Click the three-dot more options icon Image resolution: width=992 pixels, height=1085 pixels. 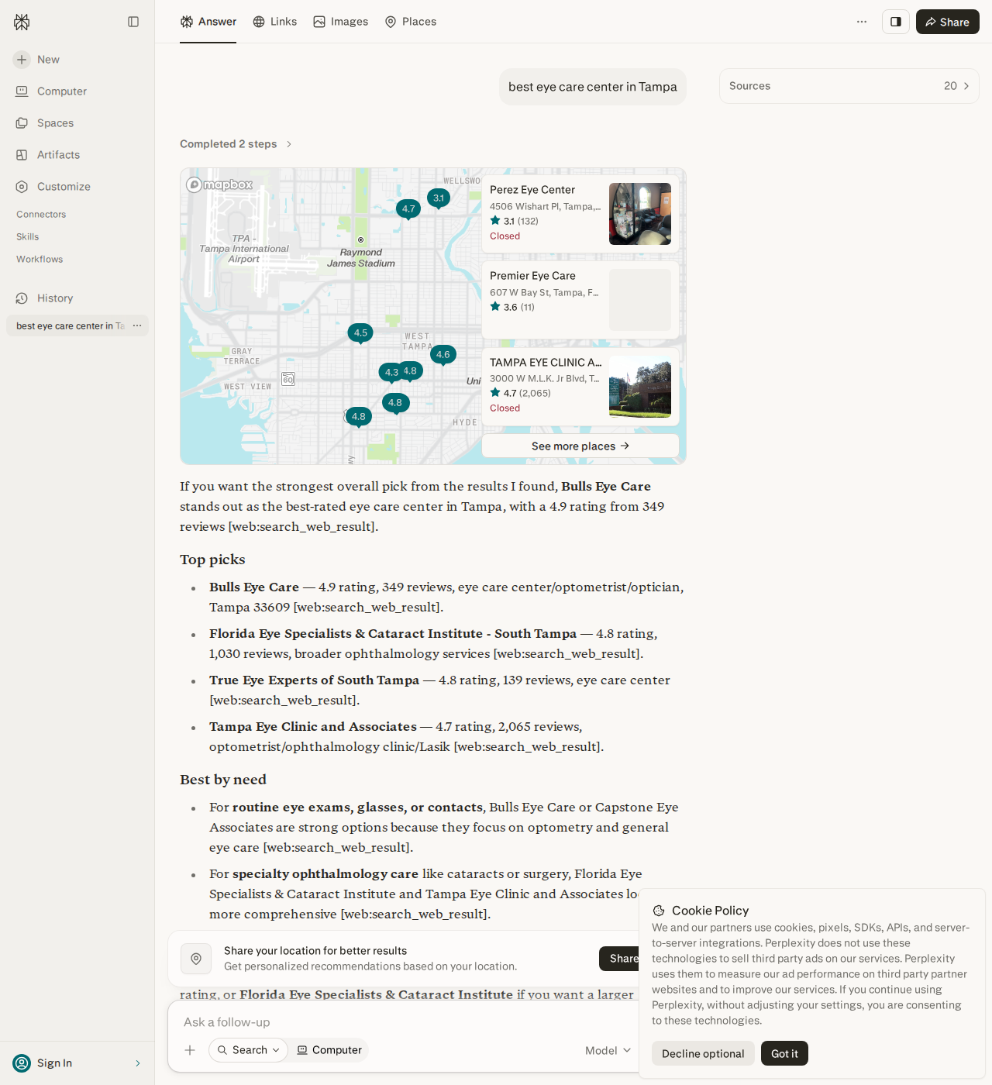coord(862,22)
